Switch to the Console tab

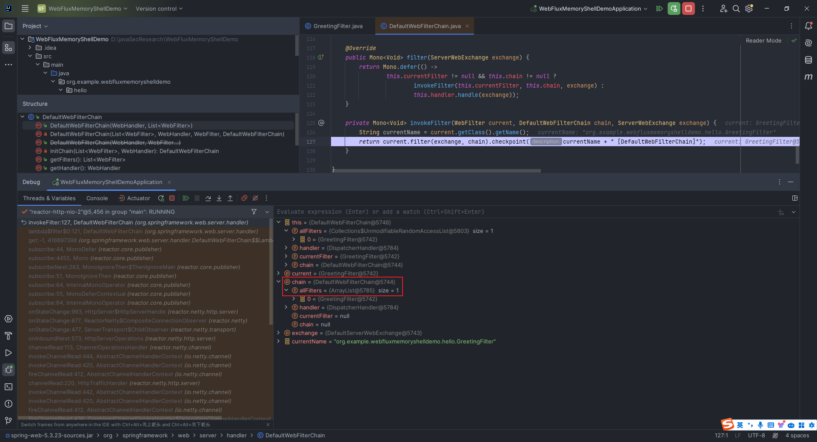97,198
